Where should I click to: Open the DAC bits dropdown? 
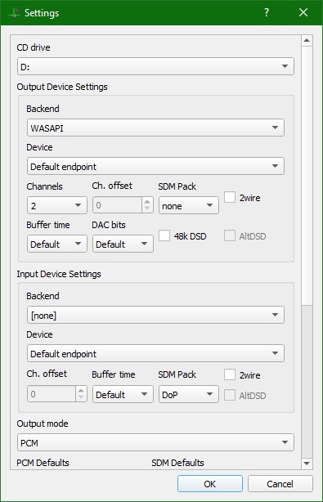[x=123, y=244]
